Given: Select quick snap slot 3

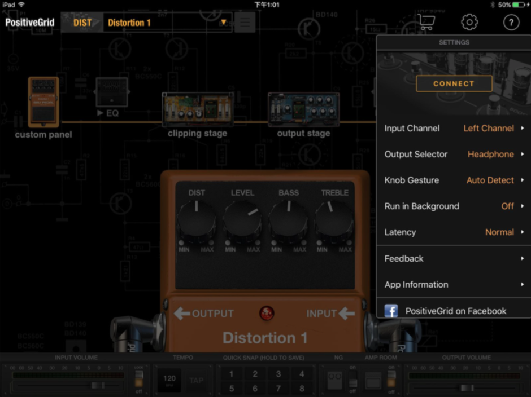Looking at the screenshot, I should (x=278, y=374).
